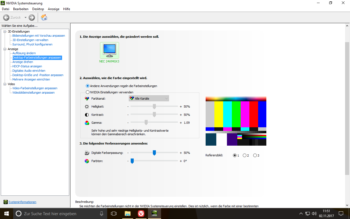The image size is (350, 219).
Task: Click the NVIDIA title bar logo
Action: tap(3, 3)
